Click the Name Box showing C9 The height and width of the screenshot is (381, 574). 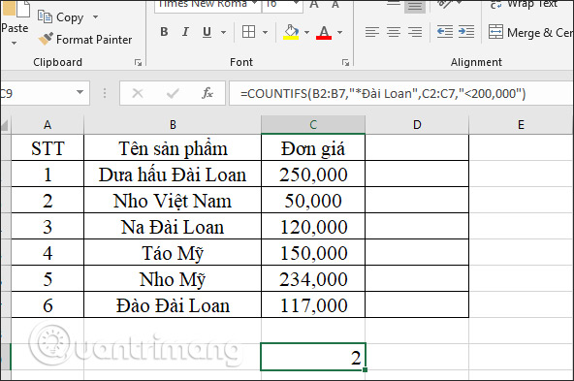[x=37, y=94]
